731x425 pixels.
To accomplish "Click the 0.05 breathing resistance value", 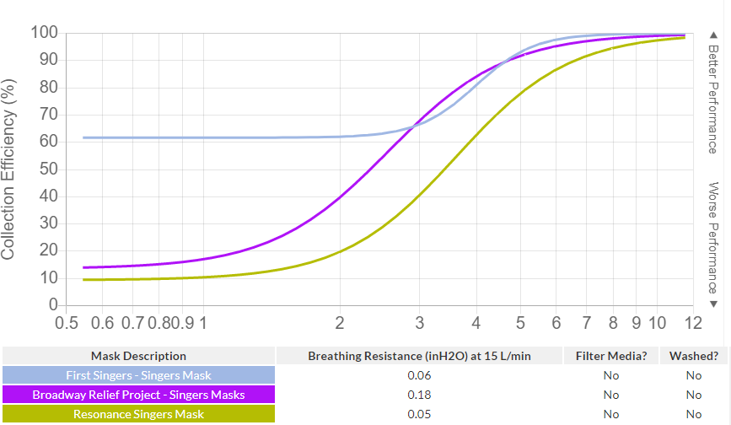I will (419, 415).
